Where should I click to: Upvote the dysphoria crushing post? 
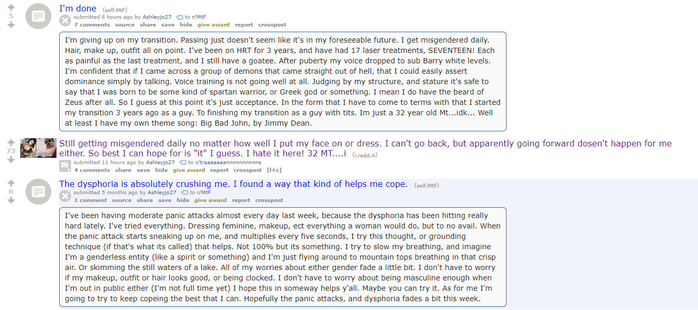11,183
